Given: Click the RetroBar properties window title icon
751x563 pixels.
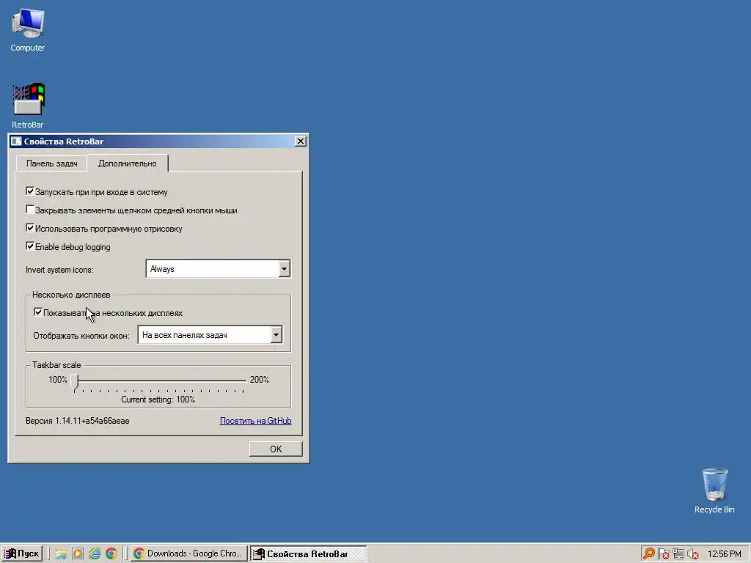Looking at the screenshot, I should click(x=16, y=141).
